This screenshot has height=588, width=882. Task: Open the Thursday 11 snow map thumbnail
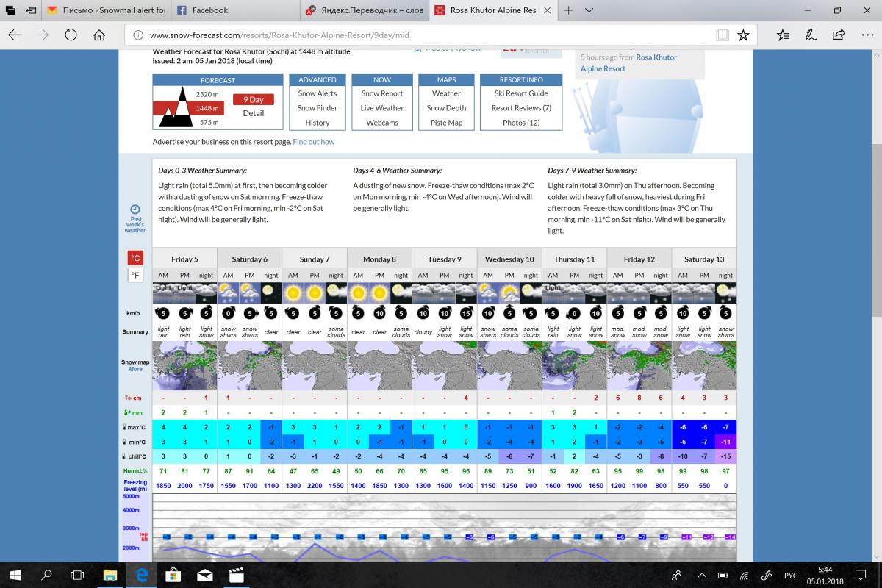(x=574, y=365)
